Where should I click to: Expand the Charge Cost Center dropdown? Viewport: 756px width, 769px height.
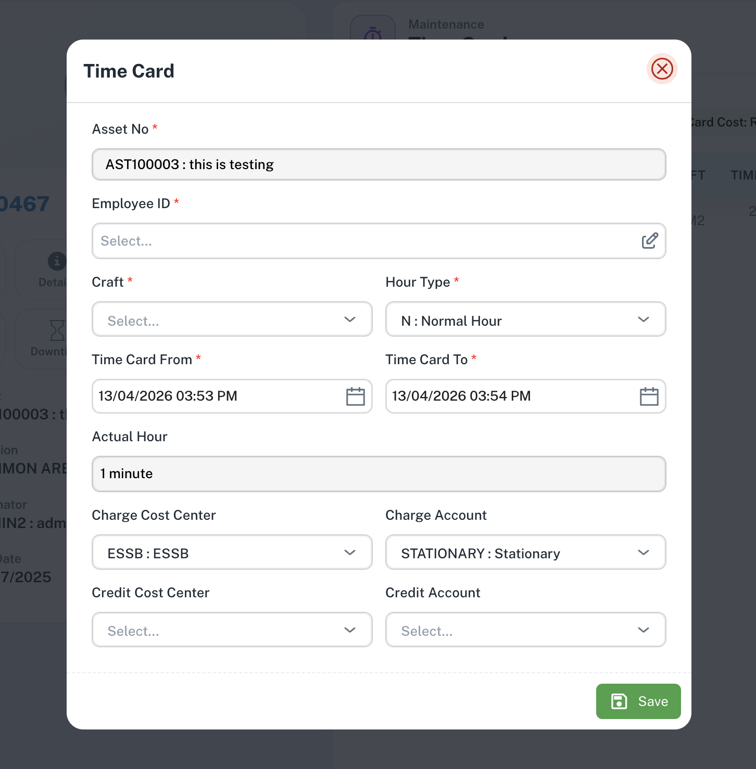point(350,553)
